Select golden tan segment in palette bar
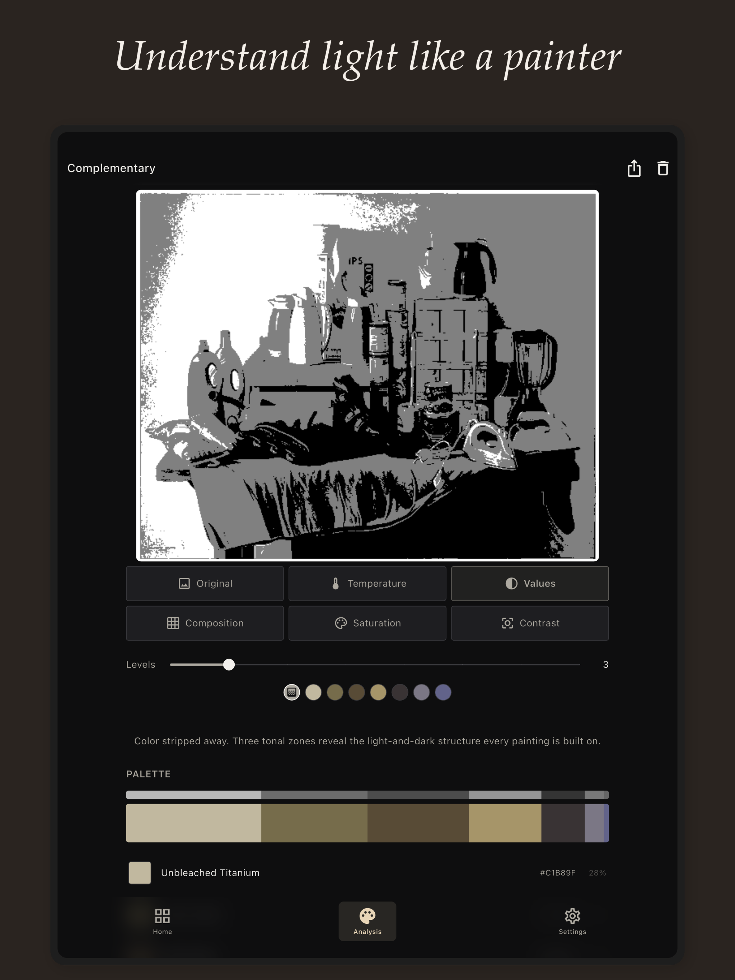This screenshot has width=735, height=980. tap(505, 823)
